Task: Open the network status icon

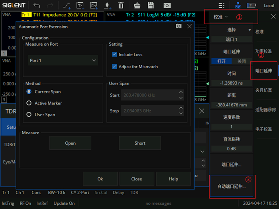Action: pyautogui.click(x=238, y=6)
